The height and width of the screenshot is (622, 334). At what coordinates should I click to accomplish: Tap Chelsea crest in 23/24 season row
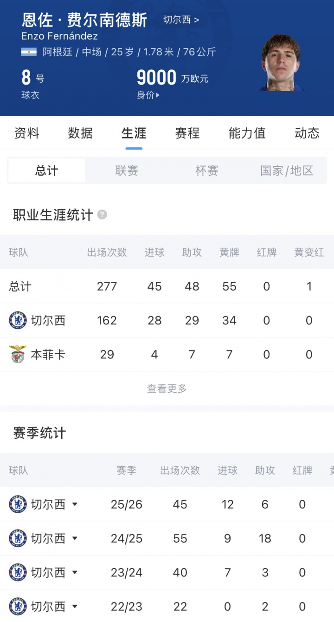[18, 572]
